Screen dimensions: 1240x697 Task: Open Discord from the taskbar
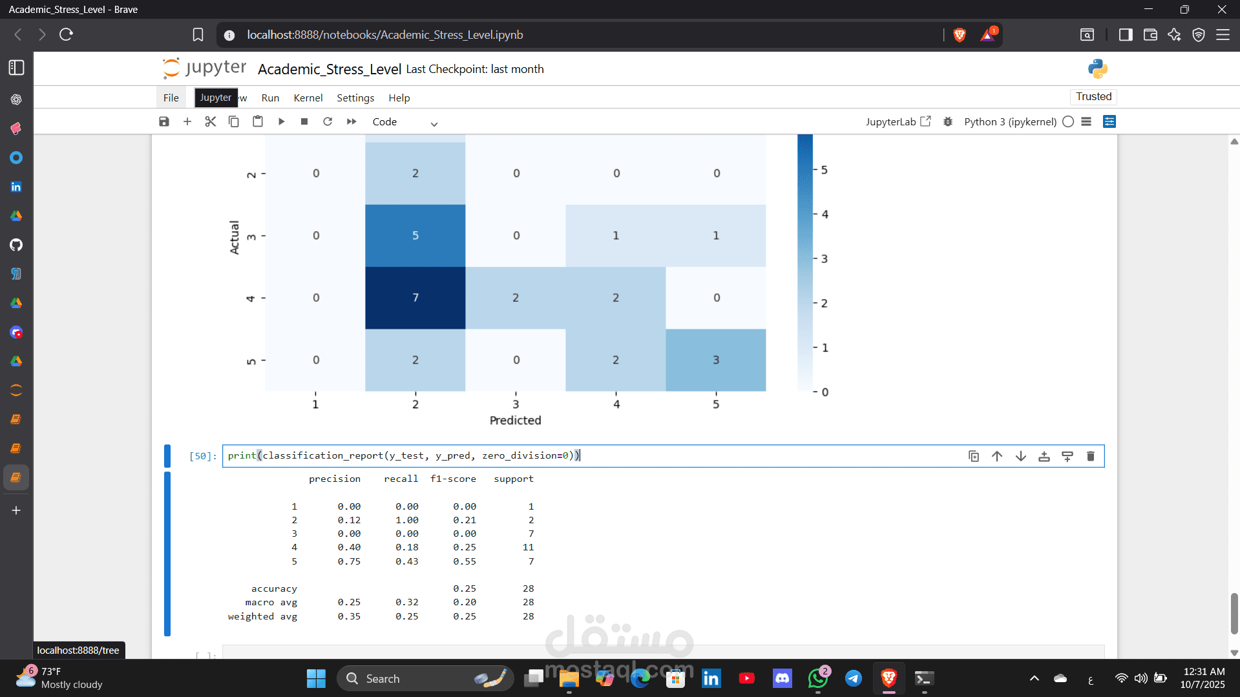[x=783, y=678]
